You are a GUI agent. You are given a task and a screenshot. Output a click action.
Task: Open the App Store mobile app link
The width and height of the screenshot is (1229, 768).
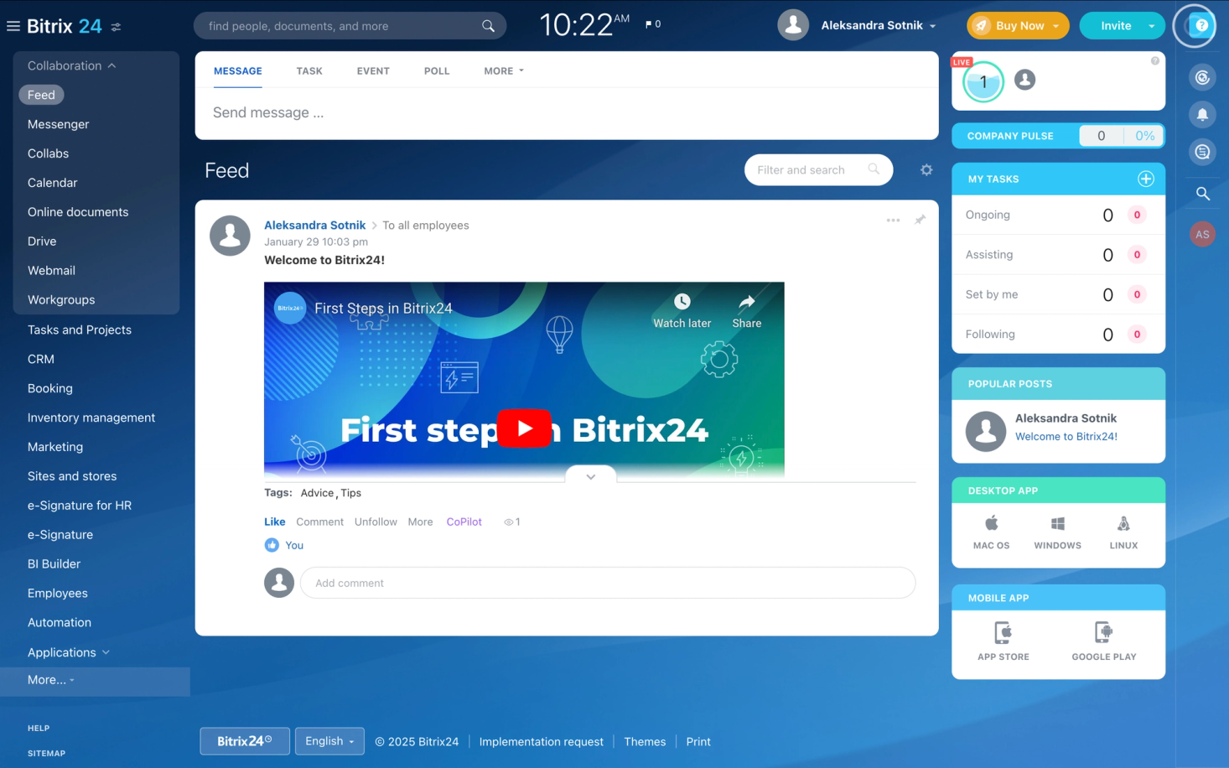pyautogui.click(x=1003, y=641)
